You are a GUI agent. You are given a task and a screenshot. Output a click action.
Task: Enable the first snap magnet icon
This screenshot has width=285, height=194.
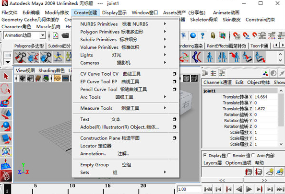[237, 35]
